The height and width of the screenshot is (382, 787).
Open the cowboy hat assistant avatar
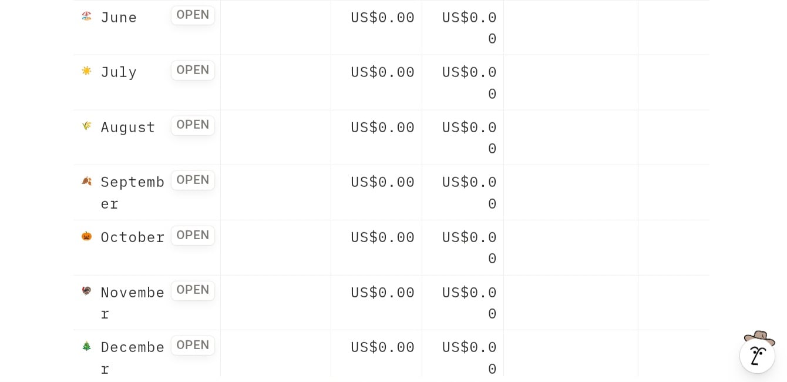point(757,354)
